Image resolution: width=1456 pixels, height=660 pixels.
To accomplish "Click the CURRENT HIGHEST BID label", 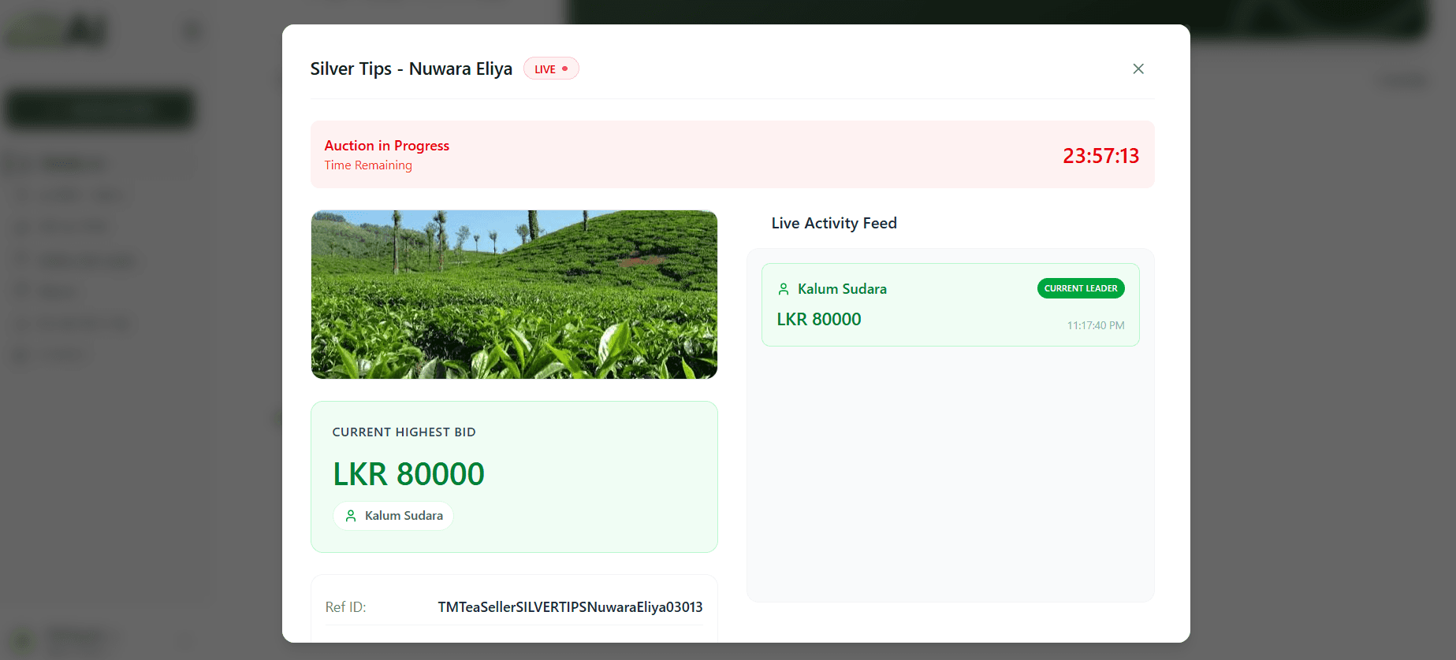I will 404,432.
